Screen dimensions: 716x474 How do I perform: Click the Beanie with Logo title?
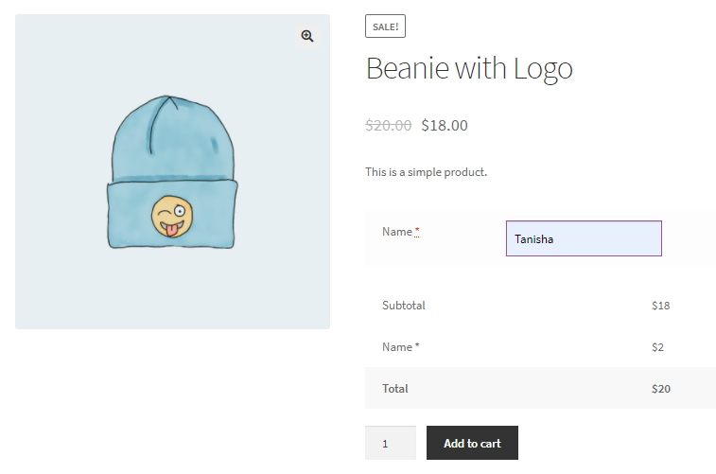[469, 69]
